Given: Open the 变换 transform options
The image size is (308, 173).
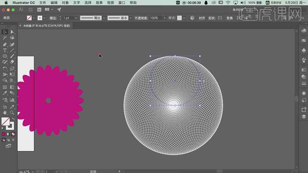Looking at the screenshot, I should [x=229, y=18].
